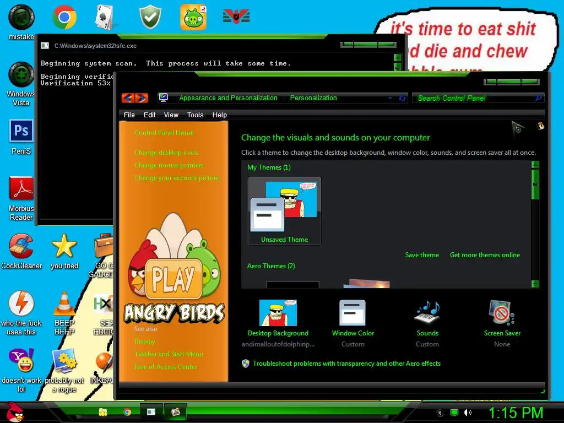This screenshot has height=423, width=564.
Task: Open Chrome from the taskbar
Action: 127,412
